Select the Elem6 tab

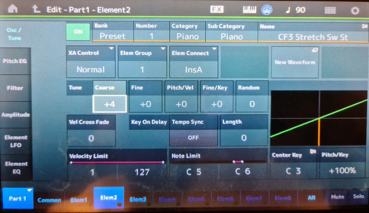click(225, 199)
